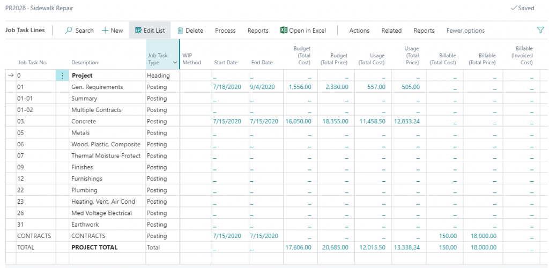Select the Earthwork description cell

107,224
